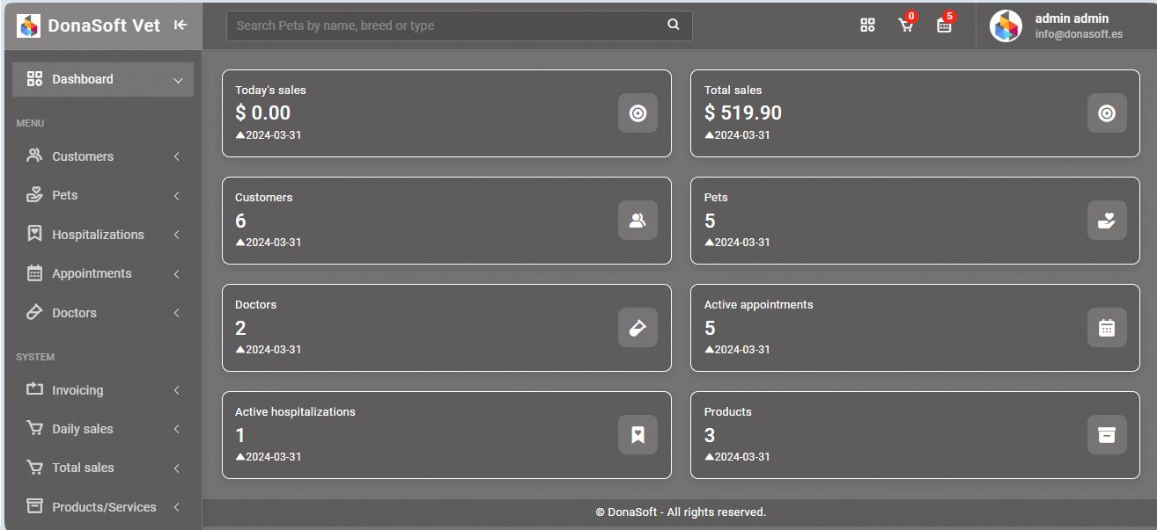Click the Active hospitalizations bookmark icon
The image size is (1157, 530).
pyautogui.click(x=637, y=435)
